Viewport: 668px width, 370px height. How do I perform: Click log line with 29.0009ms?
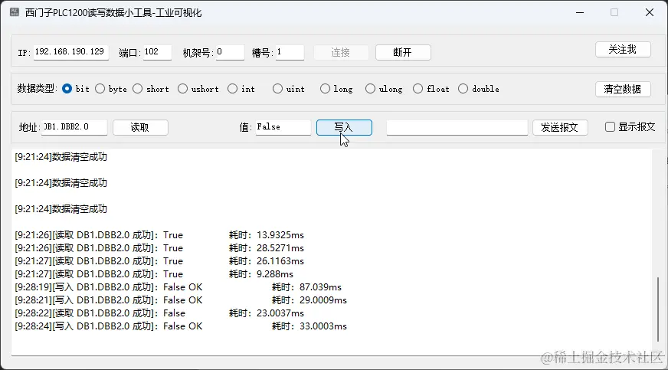coord(181,300)
